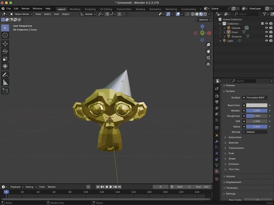Viewport: 274px width, 205px height.
Task: Toggle camera view icon in viewport
Action: (x=208, y=58)
